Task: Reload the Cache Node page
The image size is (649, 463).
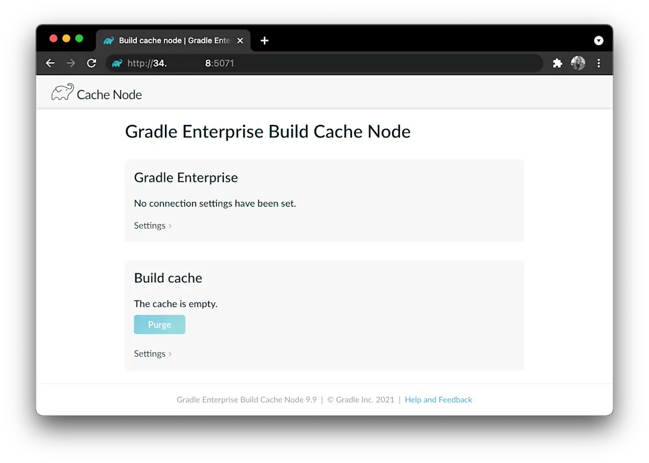Action: click(91, 63)
